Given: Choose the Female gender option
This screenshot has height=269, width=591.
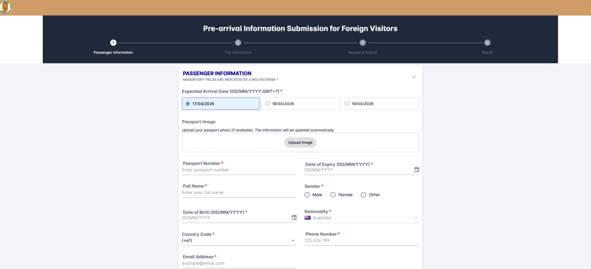Looking at the screenshot, I should click(x=333, y=195).
